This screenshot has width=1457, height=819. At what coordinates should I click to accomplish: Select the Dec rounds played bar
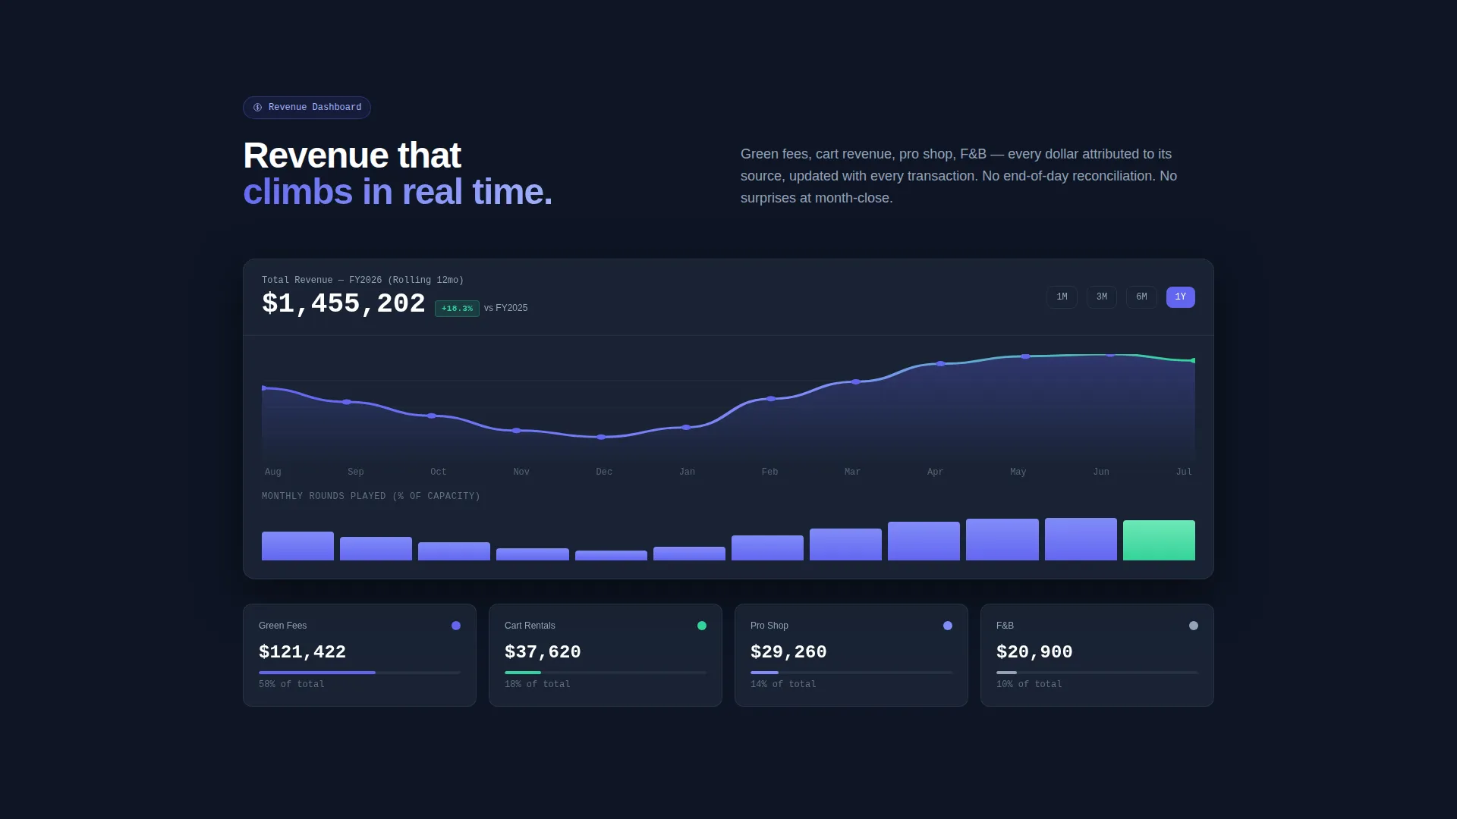[611, 555]
